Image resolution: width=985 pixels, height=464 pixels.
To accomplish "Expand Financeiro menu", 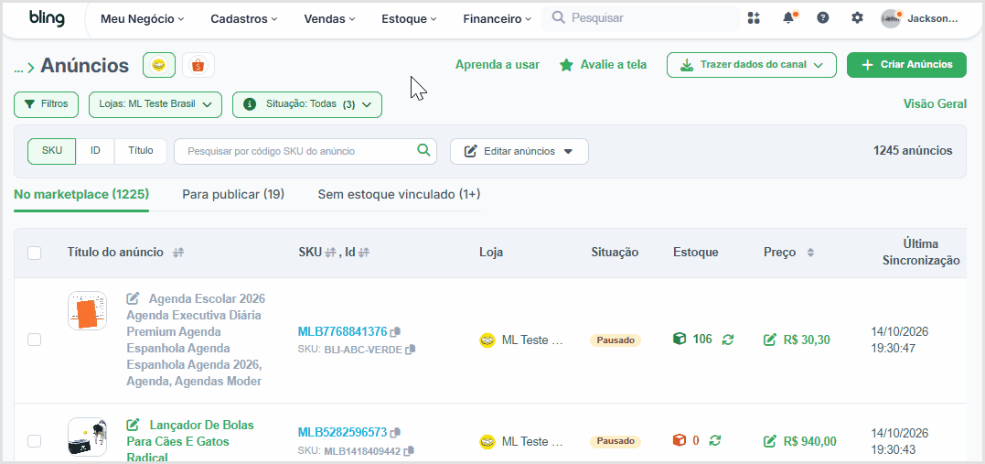I will 497,19.
